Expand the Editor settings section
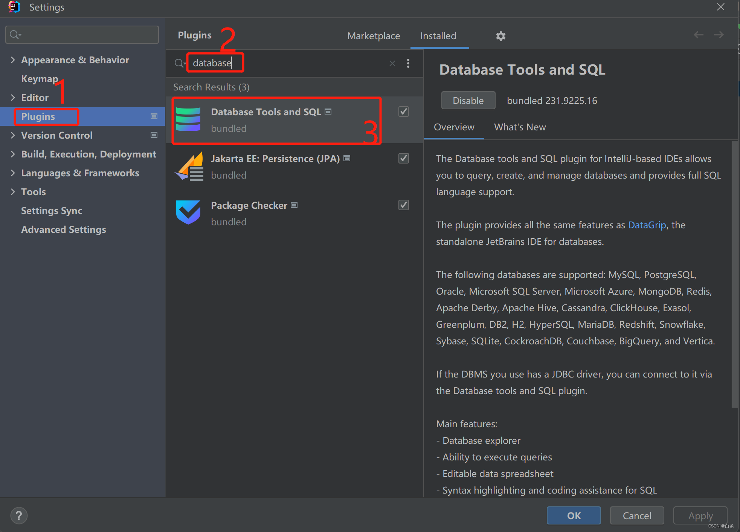Image resolution: width=740 pixels, height=532 pixels. point(13,97)
